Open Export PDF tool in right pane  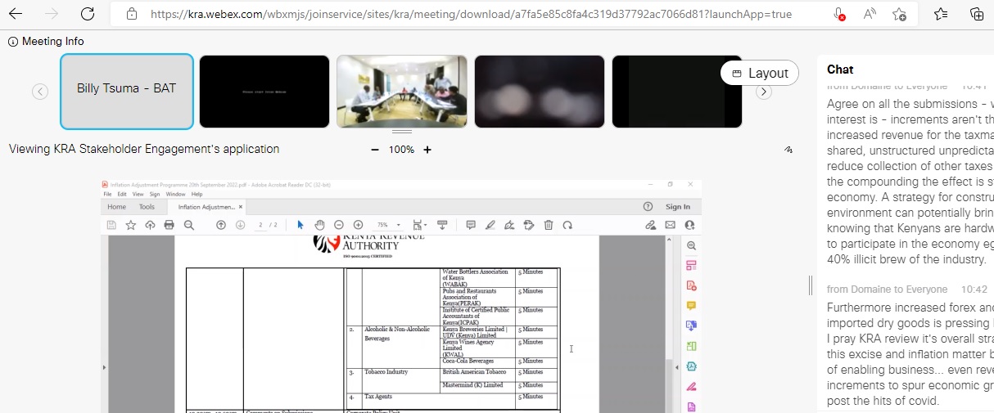(x=691, y=325)
